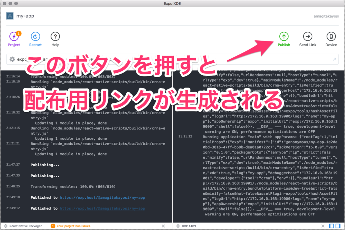Viewport: 345px width, 230px height.
Task: Click the first "Publishing..." log line at 21:47:27
Action: click(45, 165)
